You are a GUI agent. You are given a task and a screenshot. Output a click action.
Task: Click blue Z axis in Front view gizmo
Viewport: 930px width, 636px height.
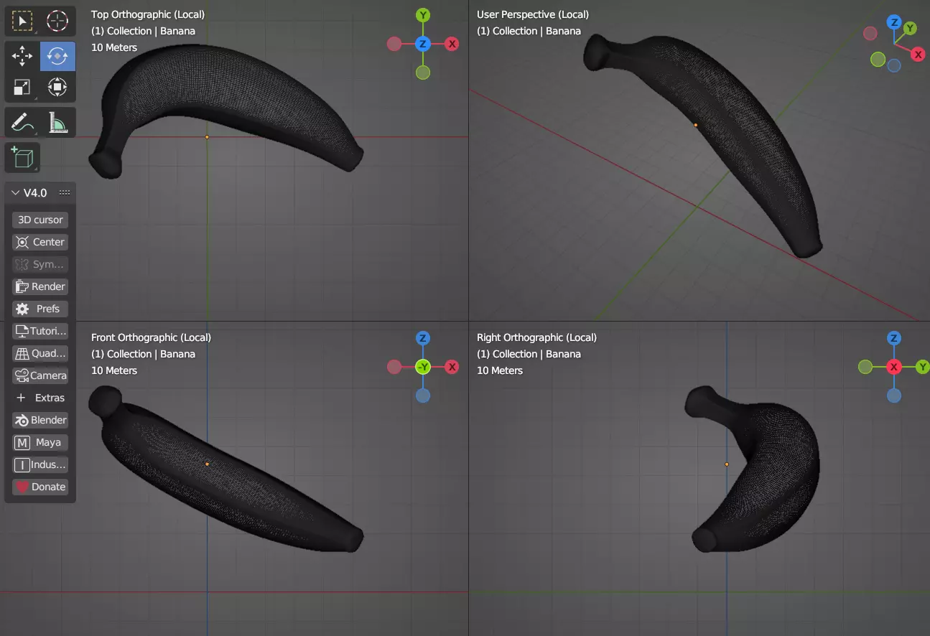coord(423,338)
